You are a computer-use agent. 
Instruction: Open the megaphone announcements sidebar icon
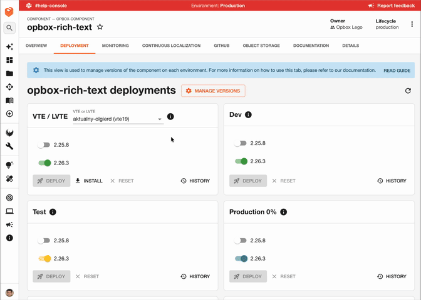(9, 224)
